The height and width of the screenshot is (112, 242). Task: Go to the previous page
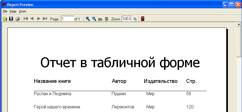[x=32, y=19]
